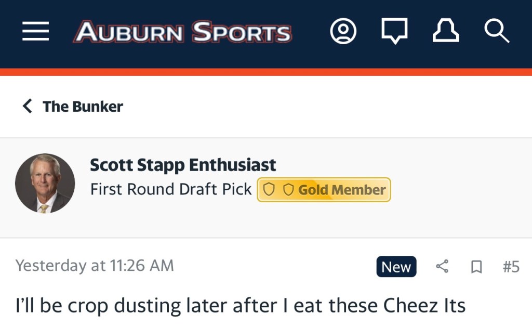Click the First Round Draft Pick title
This screenshot has width=532, height=326.
click(171, 189)
